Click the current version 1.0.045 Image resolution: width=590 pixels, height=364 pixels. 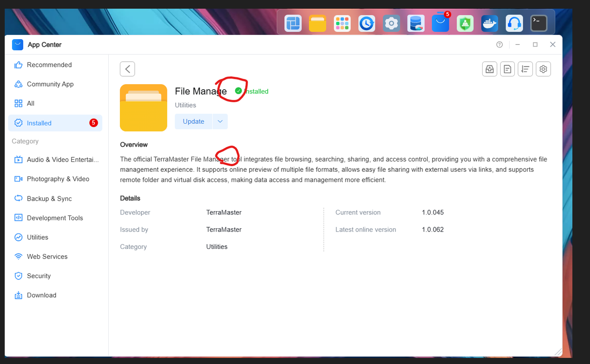tap(433, 213)
